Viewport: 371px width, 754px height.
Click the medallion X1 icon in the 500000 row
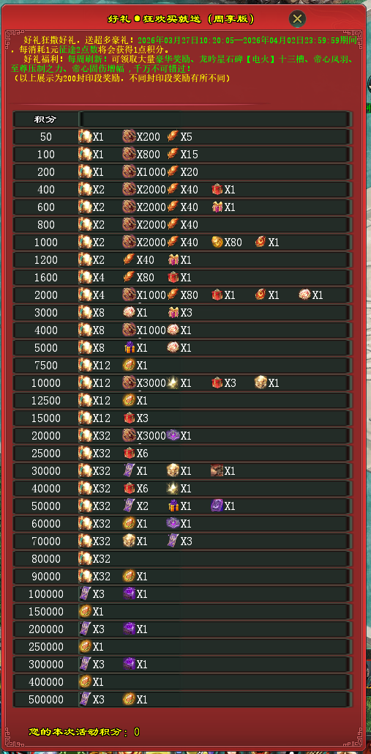(129, 699)
